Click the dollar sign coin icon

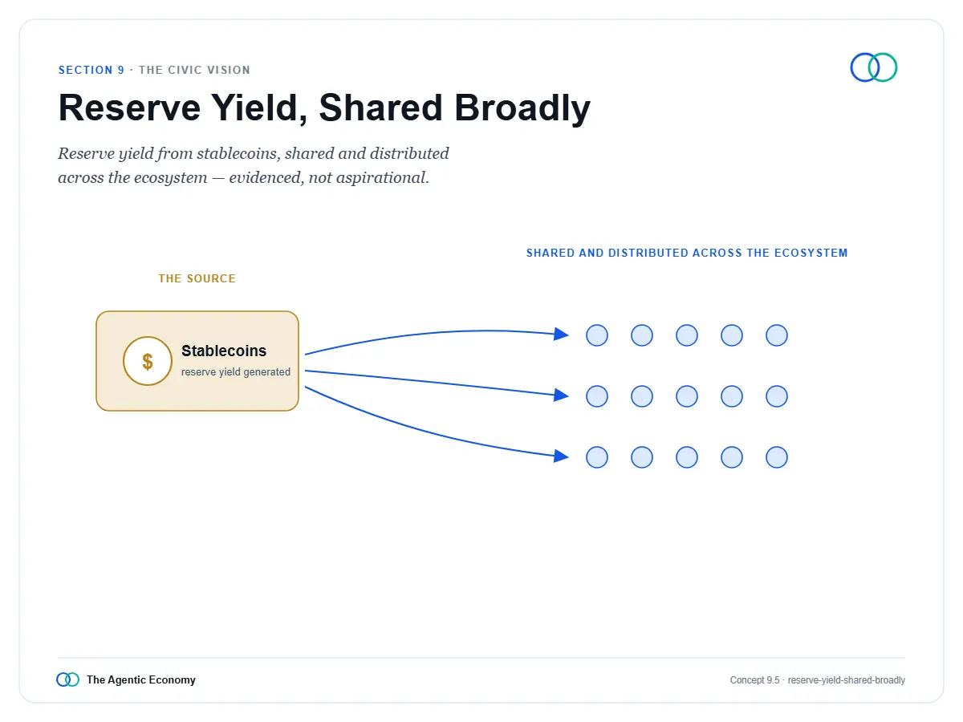pyautogui.click(x=148, y=361)
